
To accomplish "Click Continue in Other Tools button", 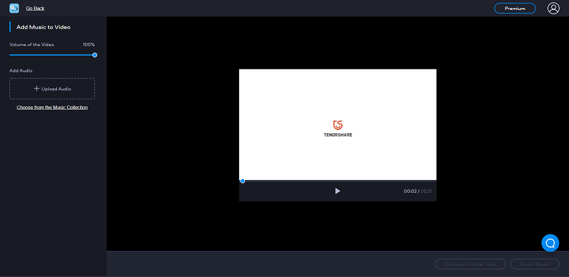I will [471, 264].
